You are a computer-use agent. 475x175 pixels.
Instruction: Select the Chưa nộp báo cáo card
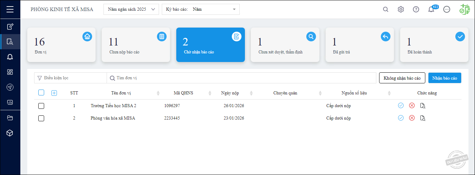tap(136, 45)
